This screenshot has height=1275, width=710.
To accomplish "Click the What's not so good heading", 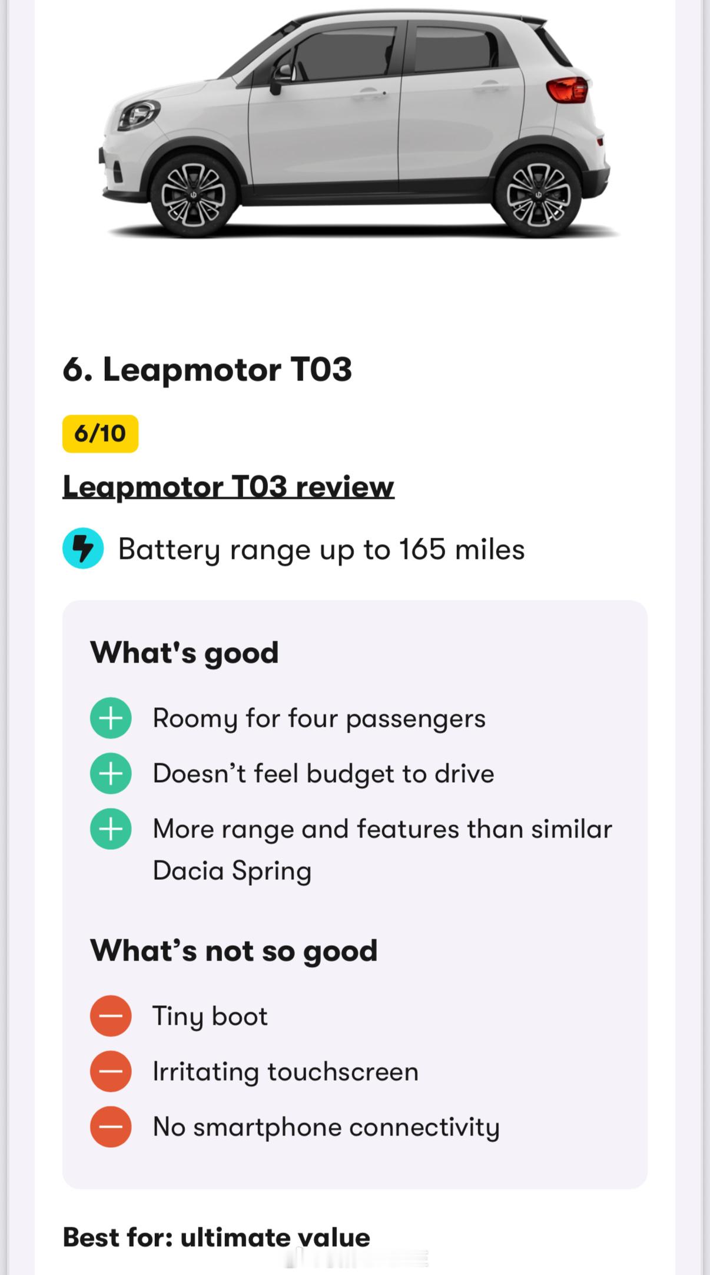I will 234,951.
